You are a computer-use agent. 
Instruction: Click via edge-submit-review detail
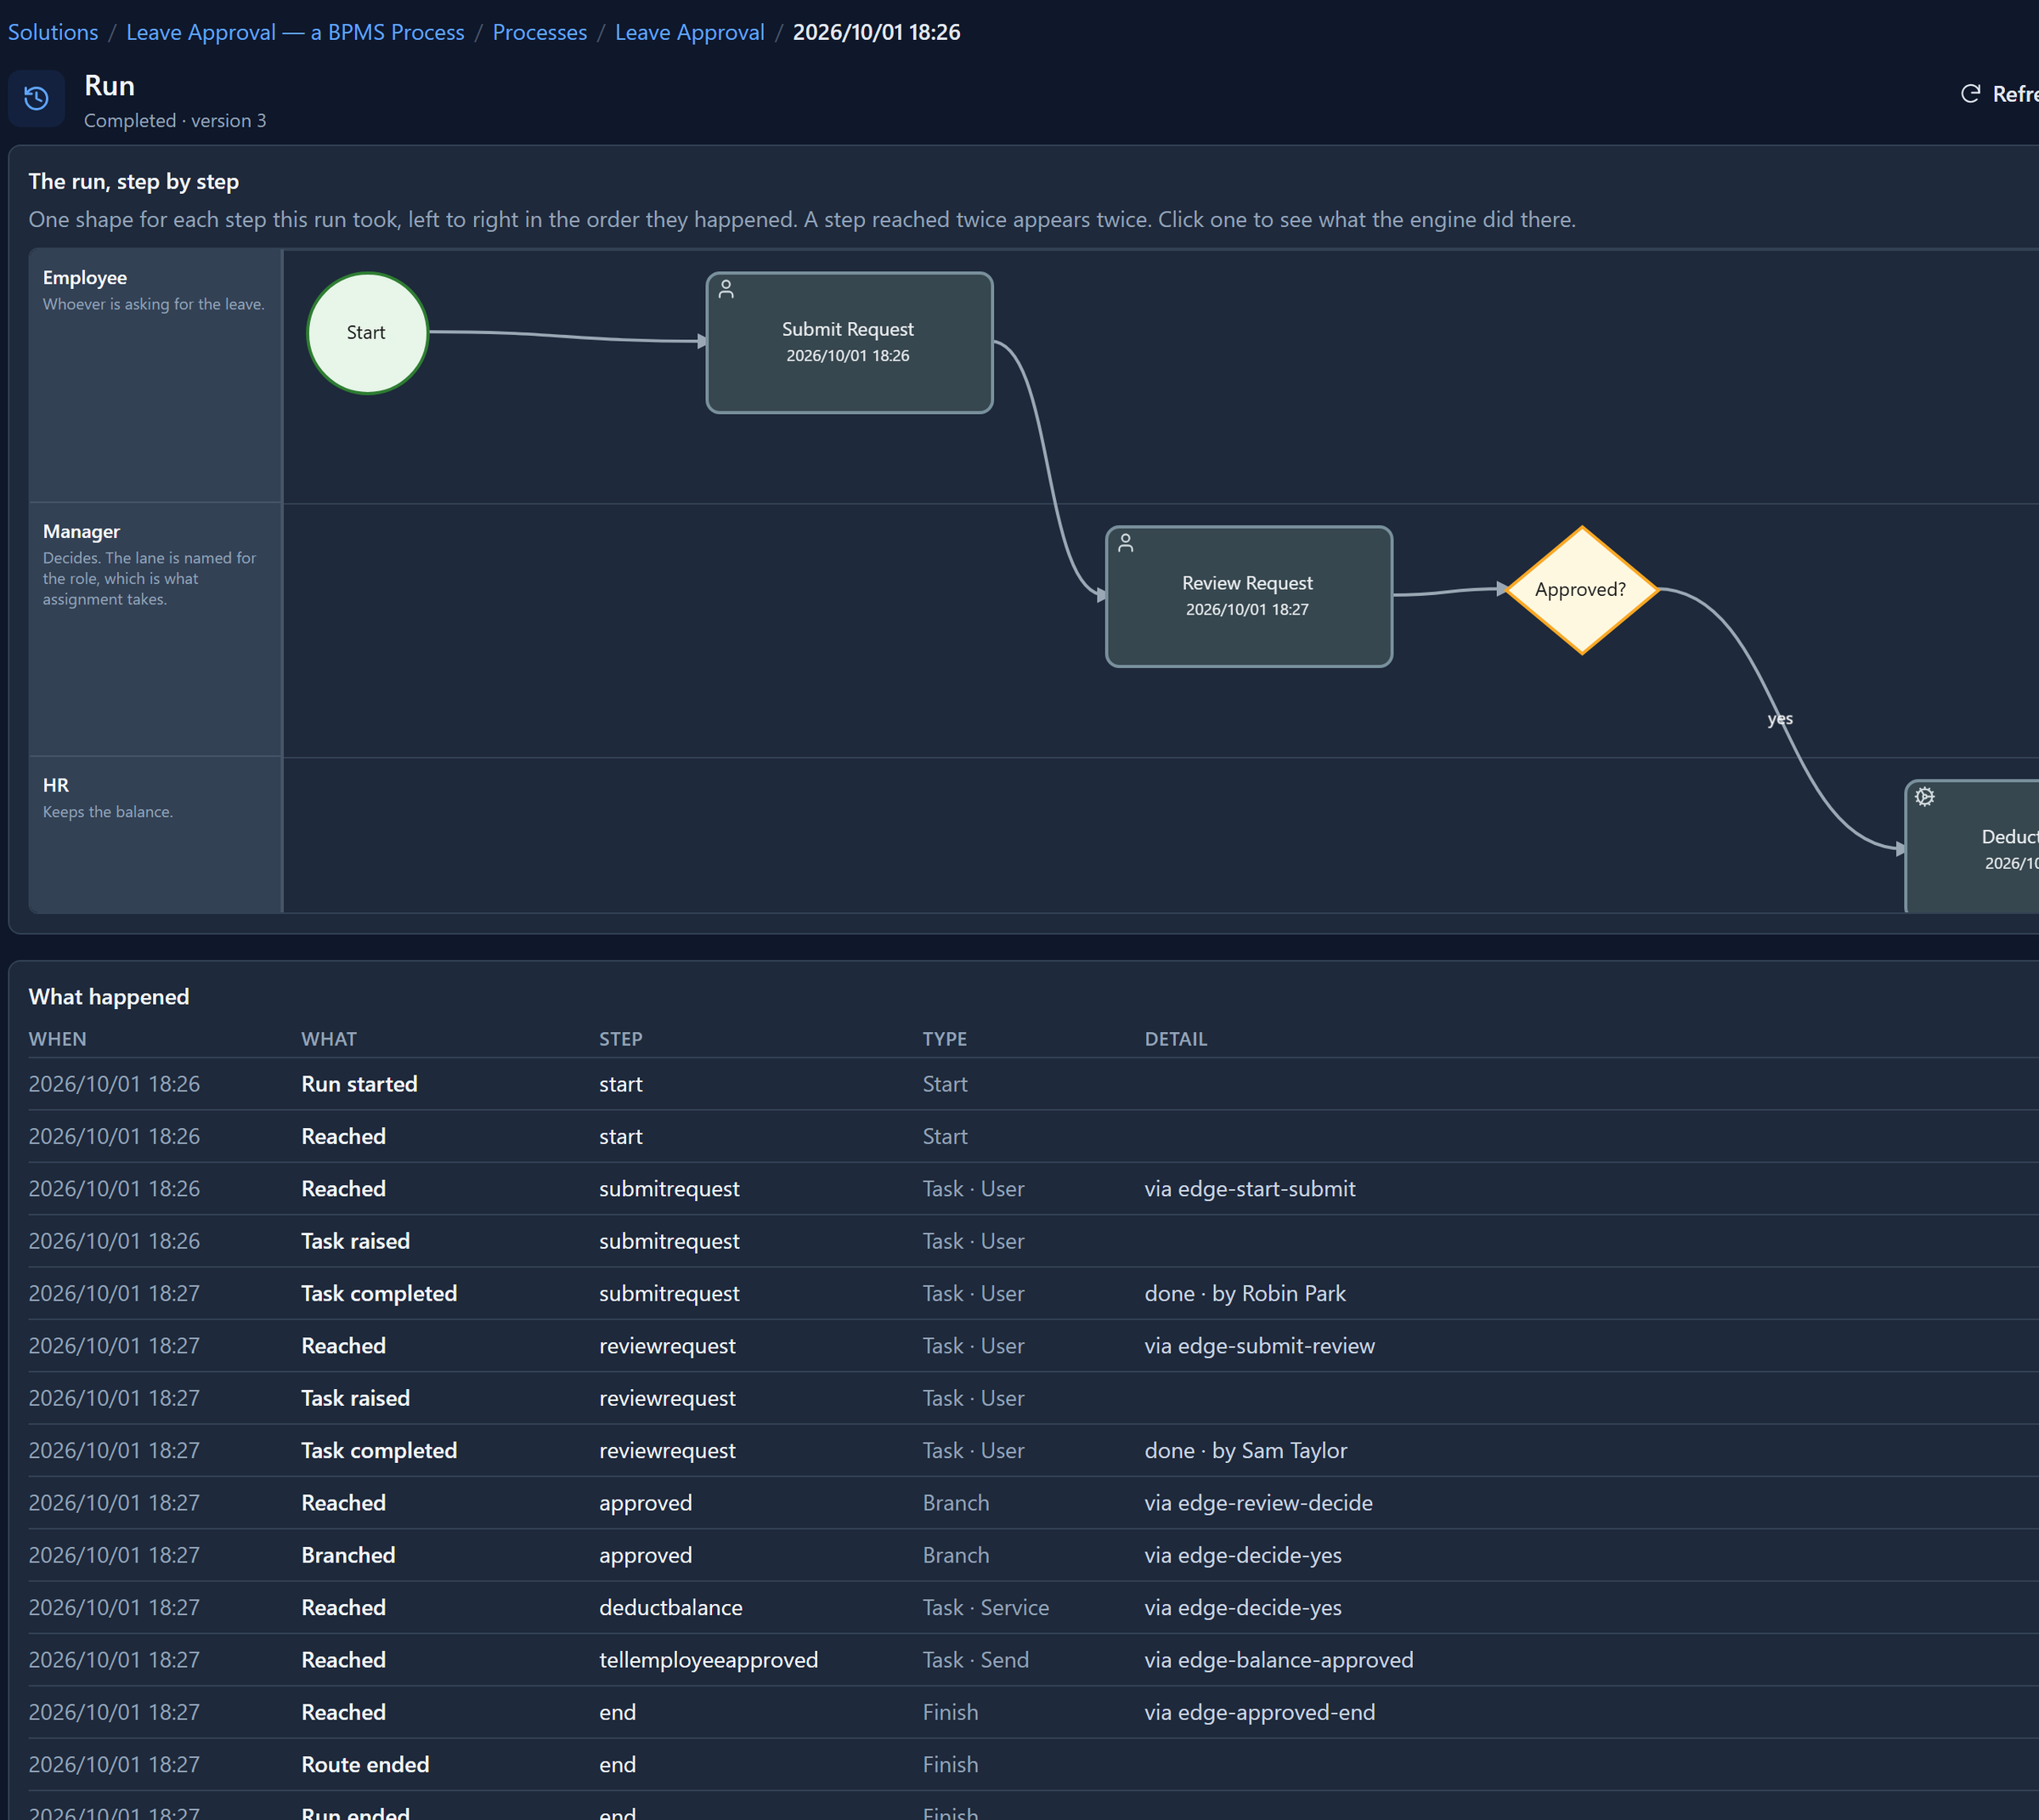coord(1259,1346)
